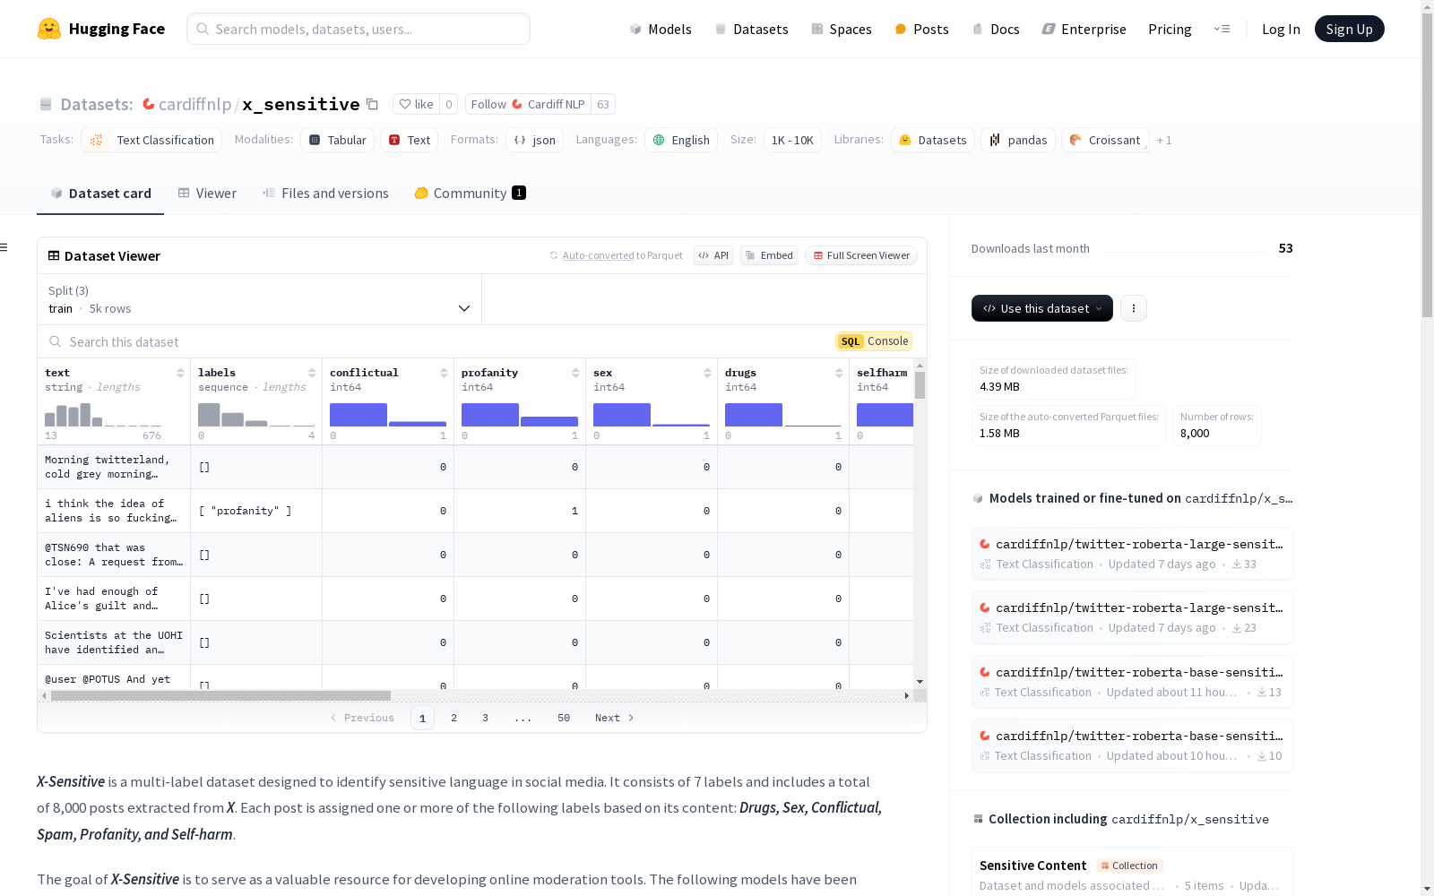1434x896 pixels.
Task: Jump to page 50 of the dataset
Action: pyautogui.click(x=564, y=718)
